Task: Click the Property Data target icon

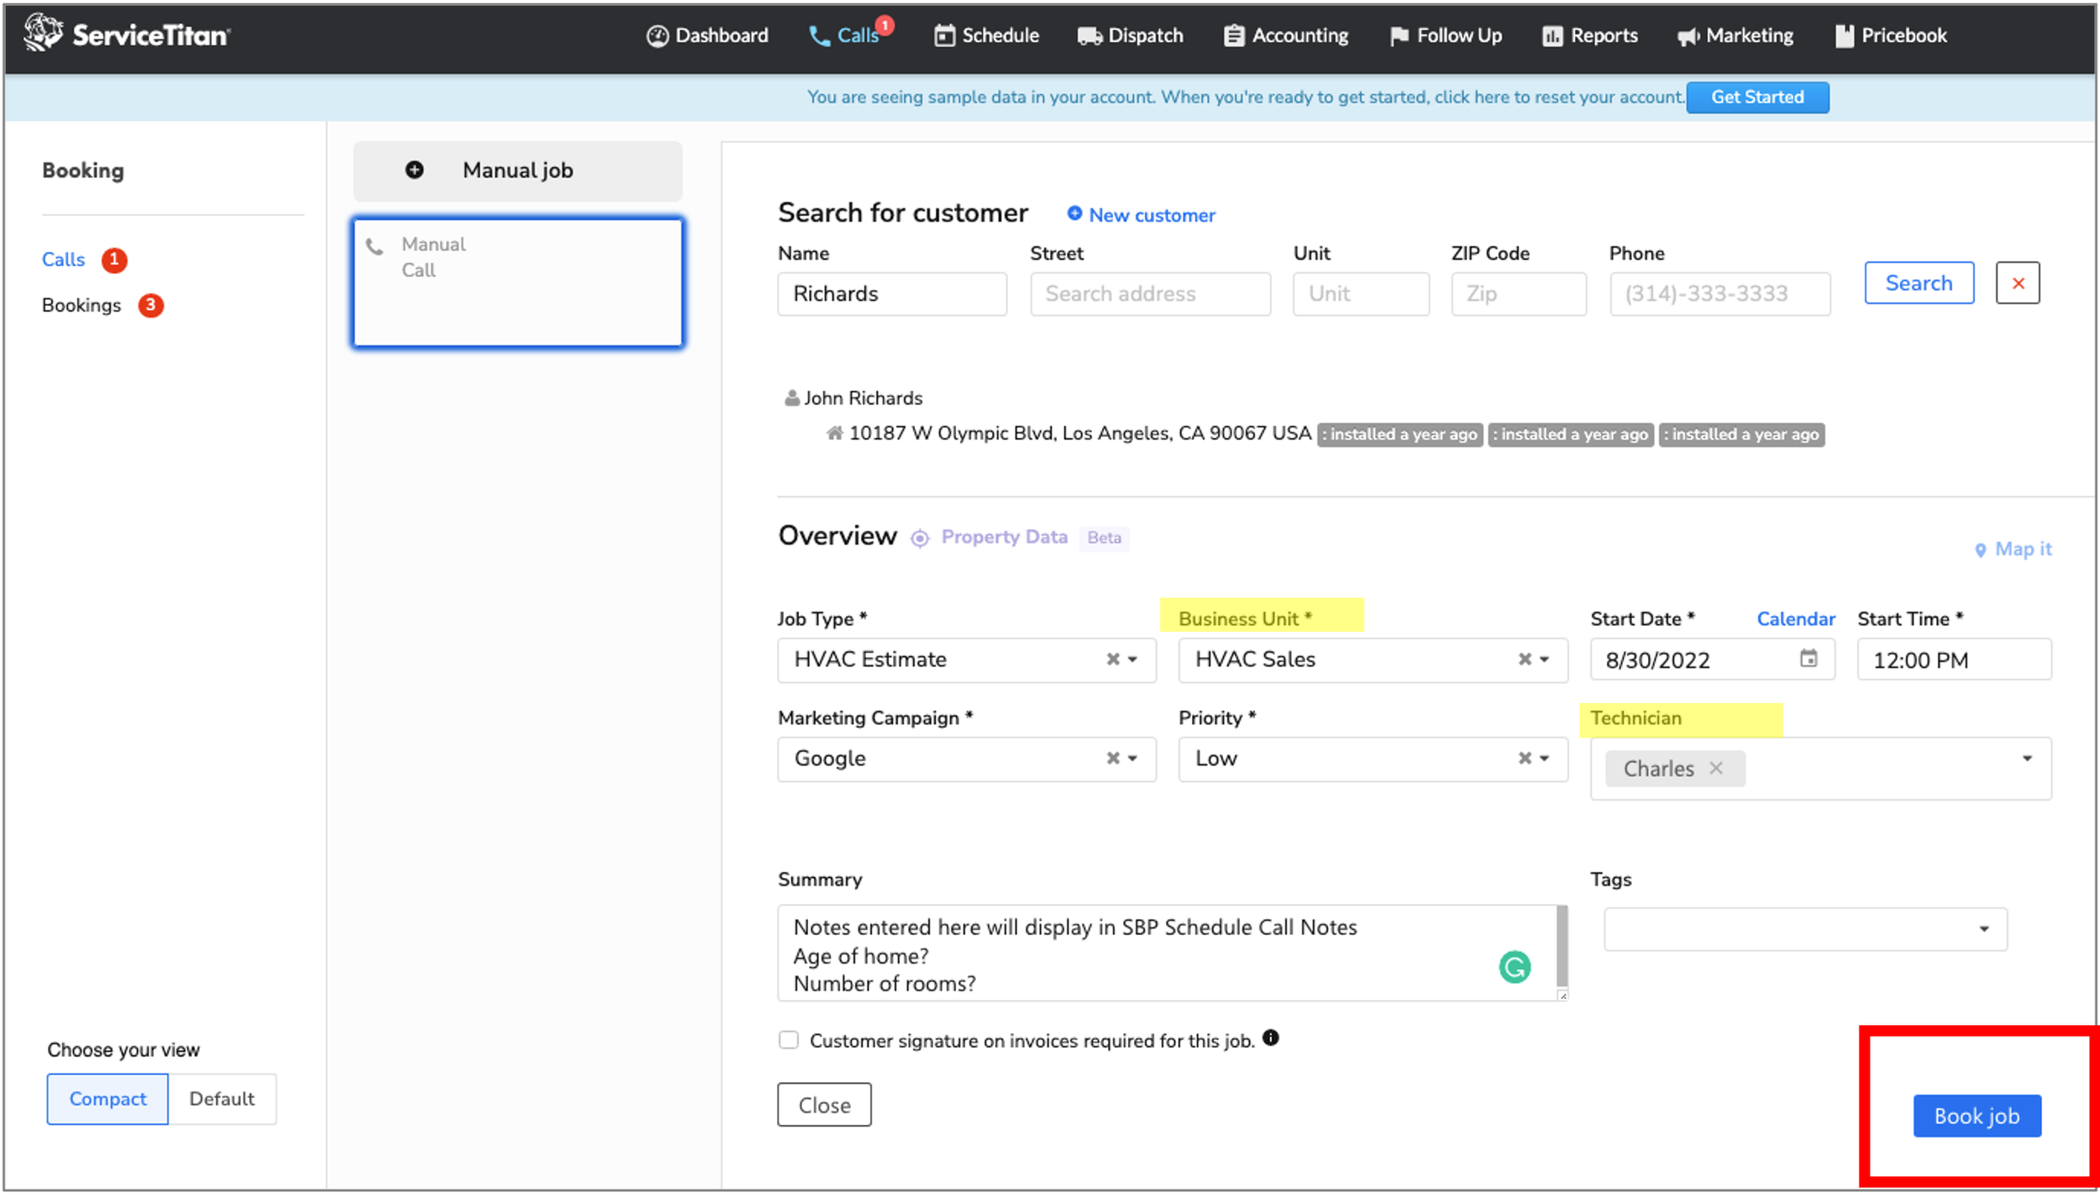Action: pyautogui.click(x=920, y=538)
